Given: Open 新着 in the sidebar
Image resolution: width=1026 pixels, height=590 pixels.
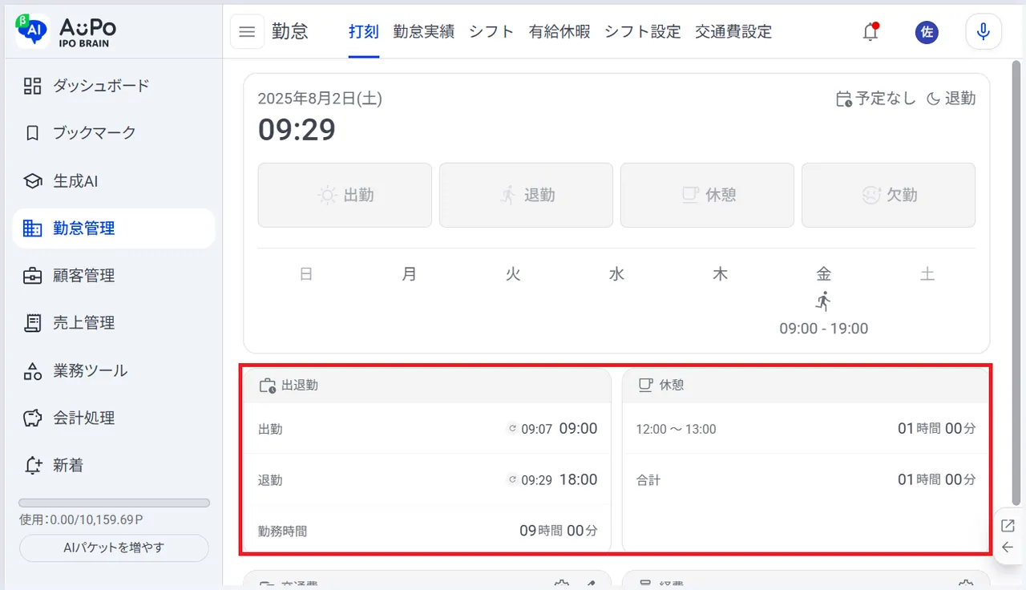Looking at the screenshot, I should (114, 465).
